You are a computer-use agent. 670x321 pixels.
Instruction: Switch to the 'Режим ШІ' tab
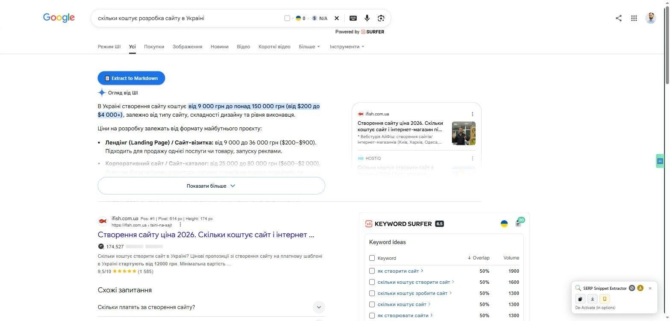click(x=109, y=47)
